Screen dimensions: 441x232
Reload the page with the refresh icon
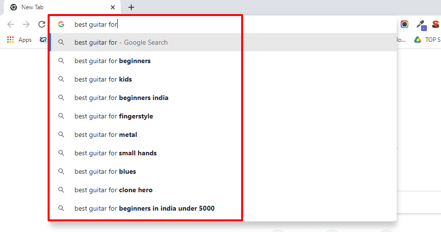click(42, 24)
